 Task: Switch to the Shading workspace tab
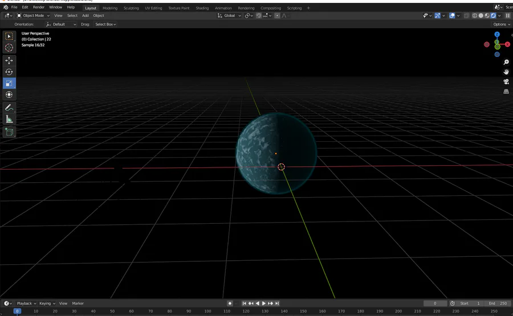pos(202,8)
